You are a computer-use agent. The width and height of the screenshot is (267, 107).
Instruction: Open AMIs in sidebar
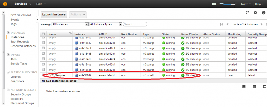click(14, 59)
